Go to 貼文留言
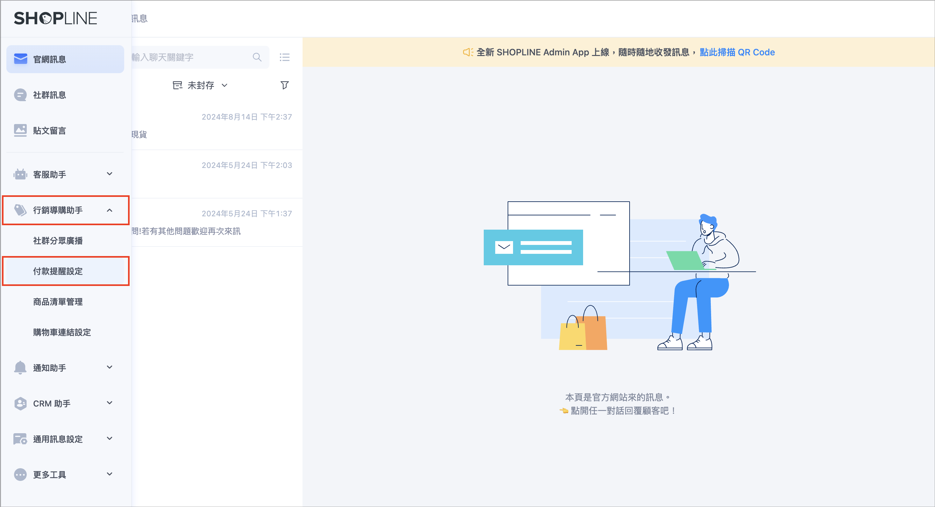The width and height of the screenshot is (935, 507). tap(65, 130)
